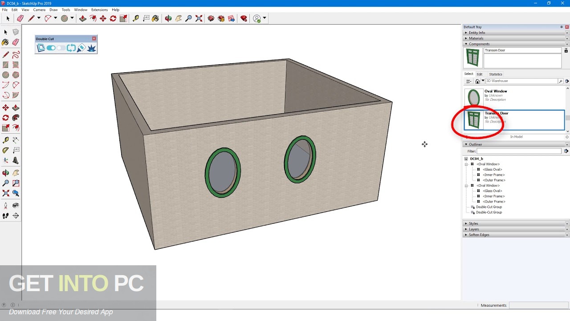The height and width of the screenshot is (321, 570).
Task: Click the Double-Cut refresh arrows icon
Action: pyautogui.click(x=71, y=48)
